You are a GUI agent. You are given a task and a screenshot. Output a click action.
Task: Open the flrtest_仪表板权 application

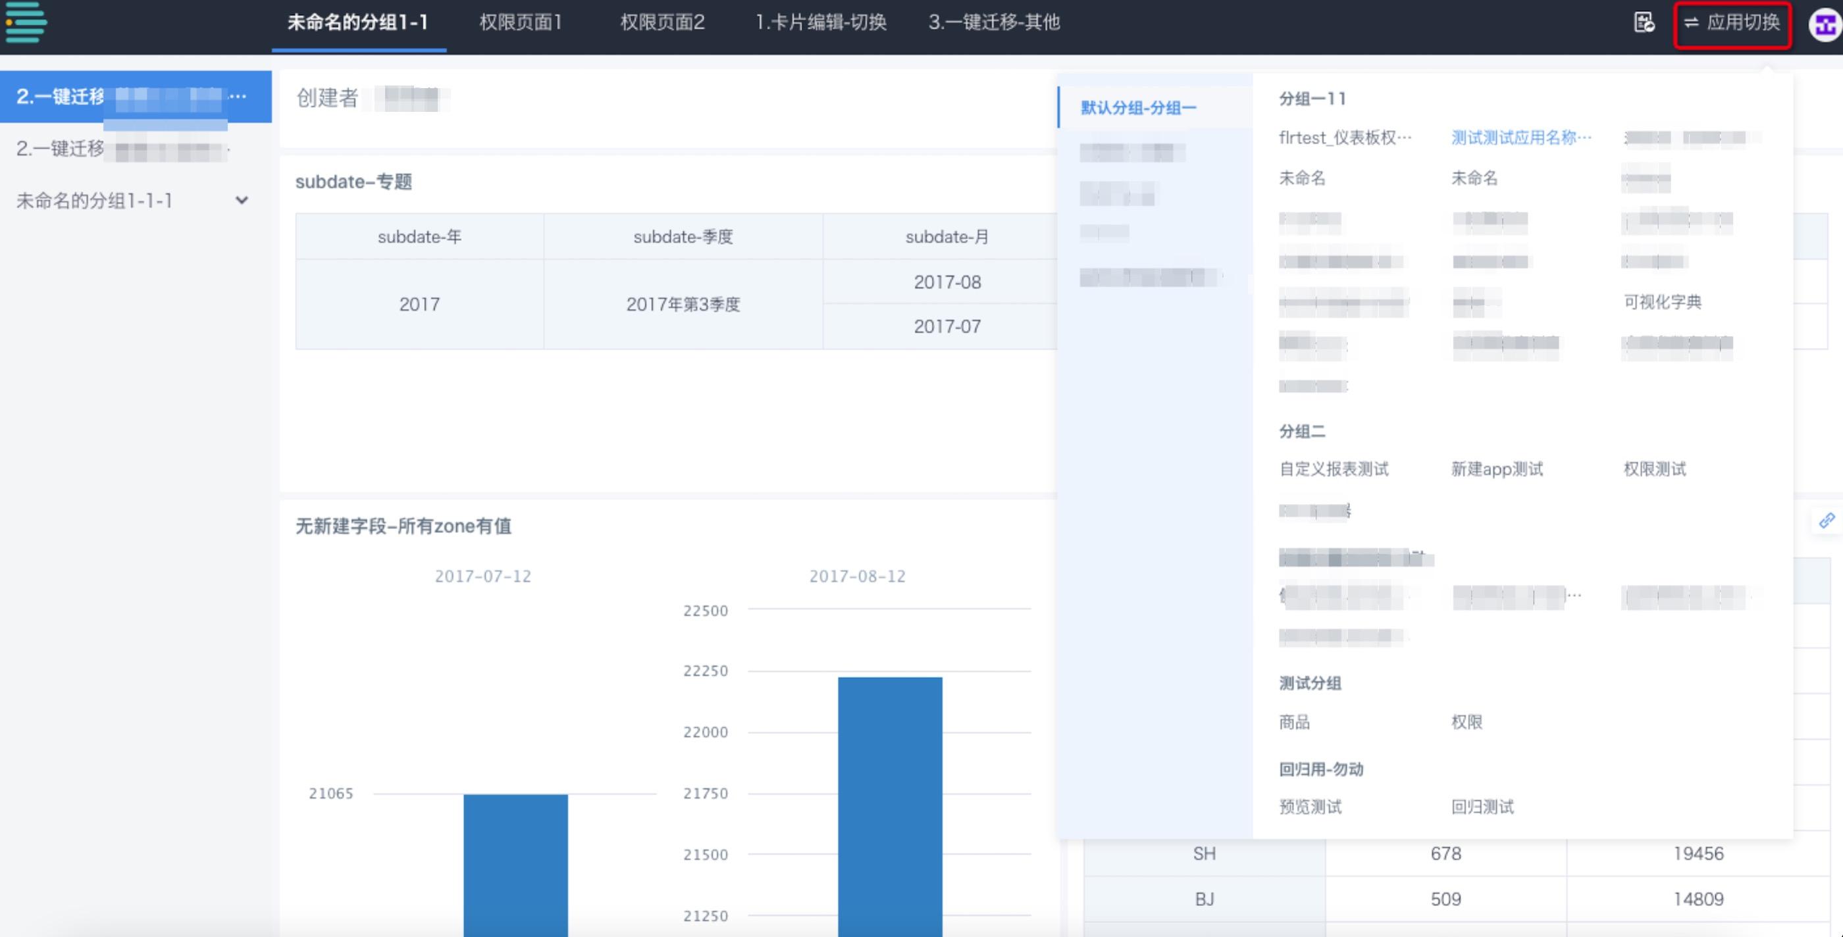coord(1344,138)
